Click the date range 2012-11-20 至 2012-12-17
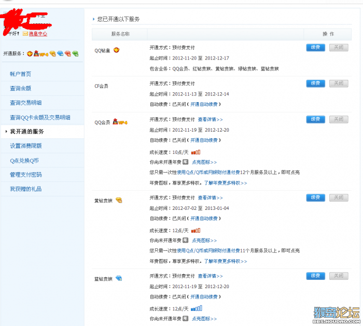363x326 pixels. (x=201, y=58)
